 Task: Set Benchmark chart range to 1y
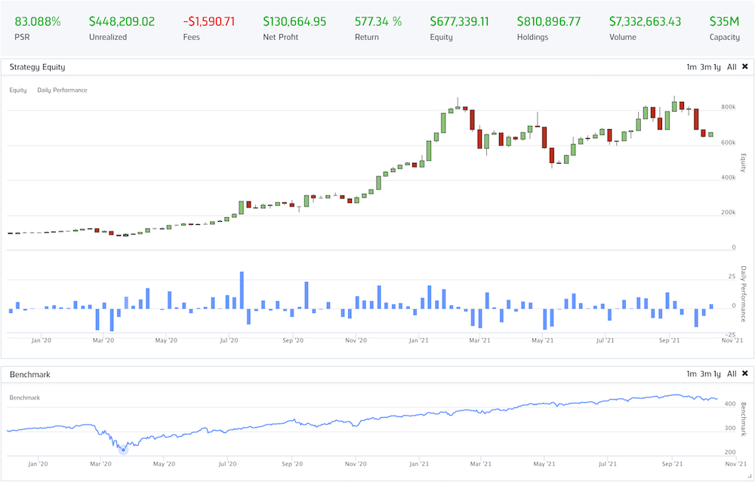[x=718, y=374]
